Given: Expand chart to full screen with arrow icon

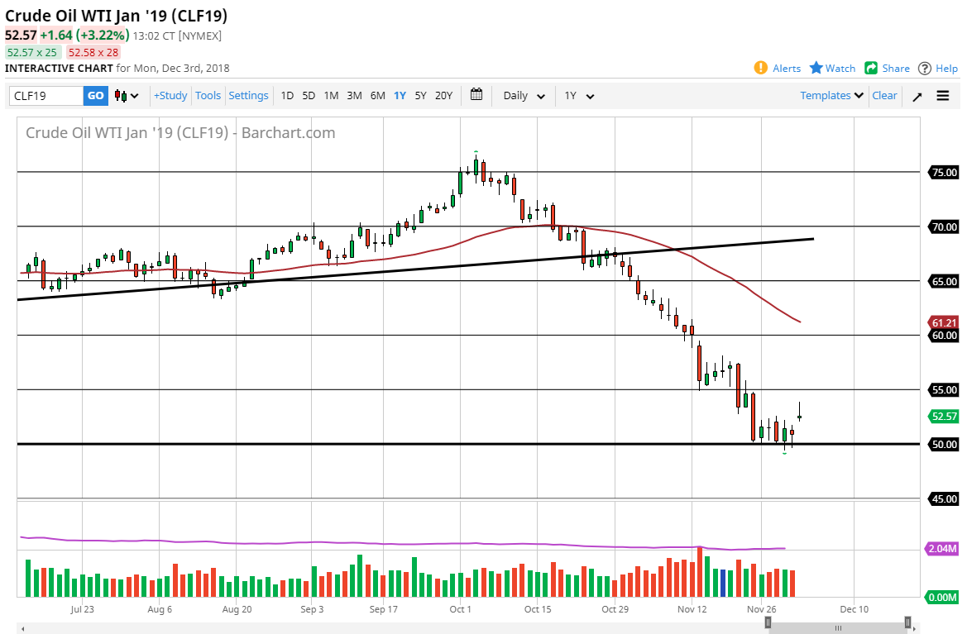Looking at the screenshot, I should pos(917,96).
